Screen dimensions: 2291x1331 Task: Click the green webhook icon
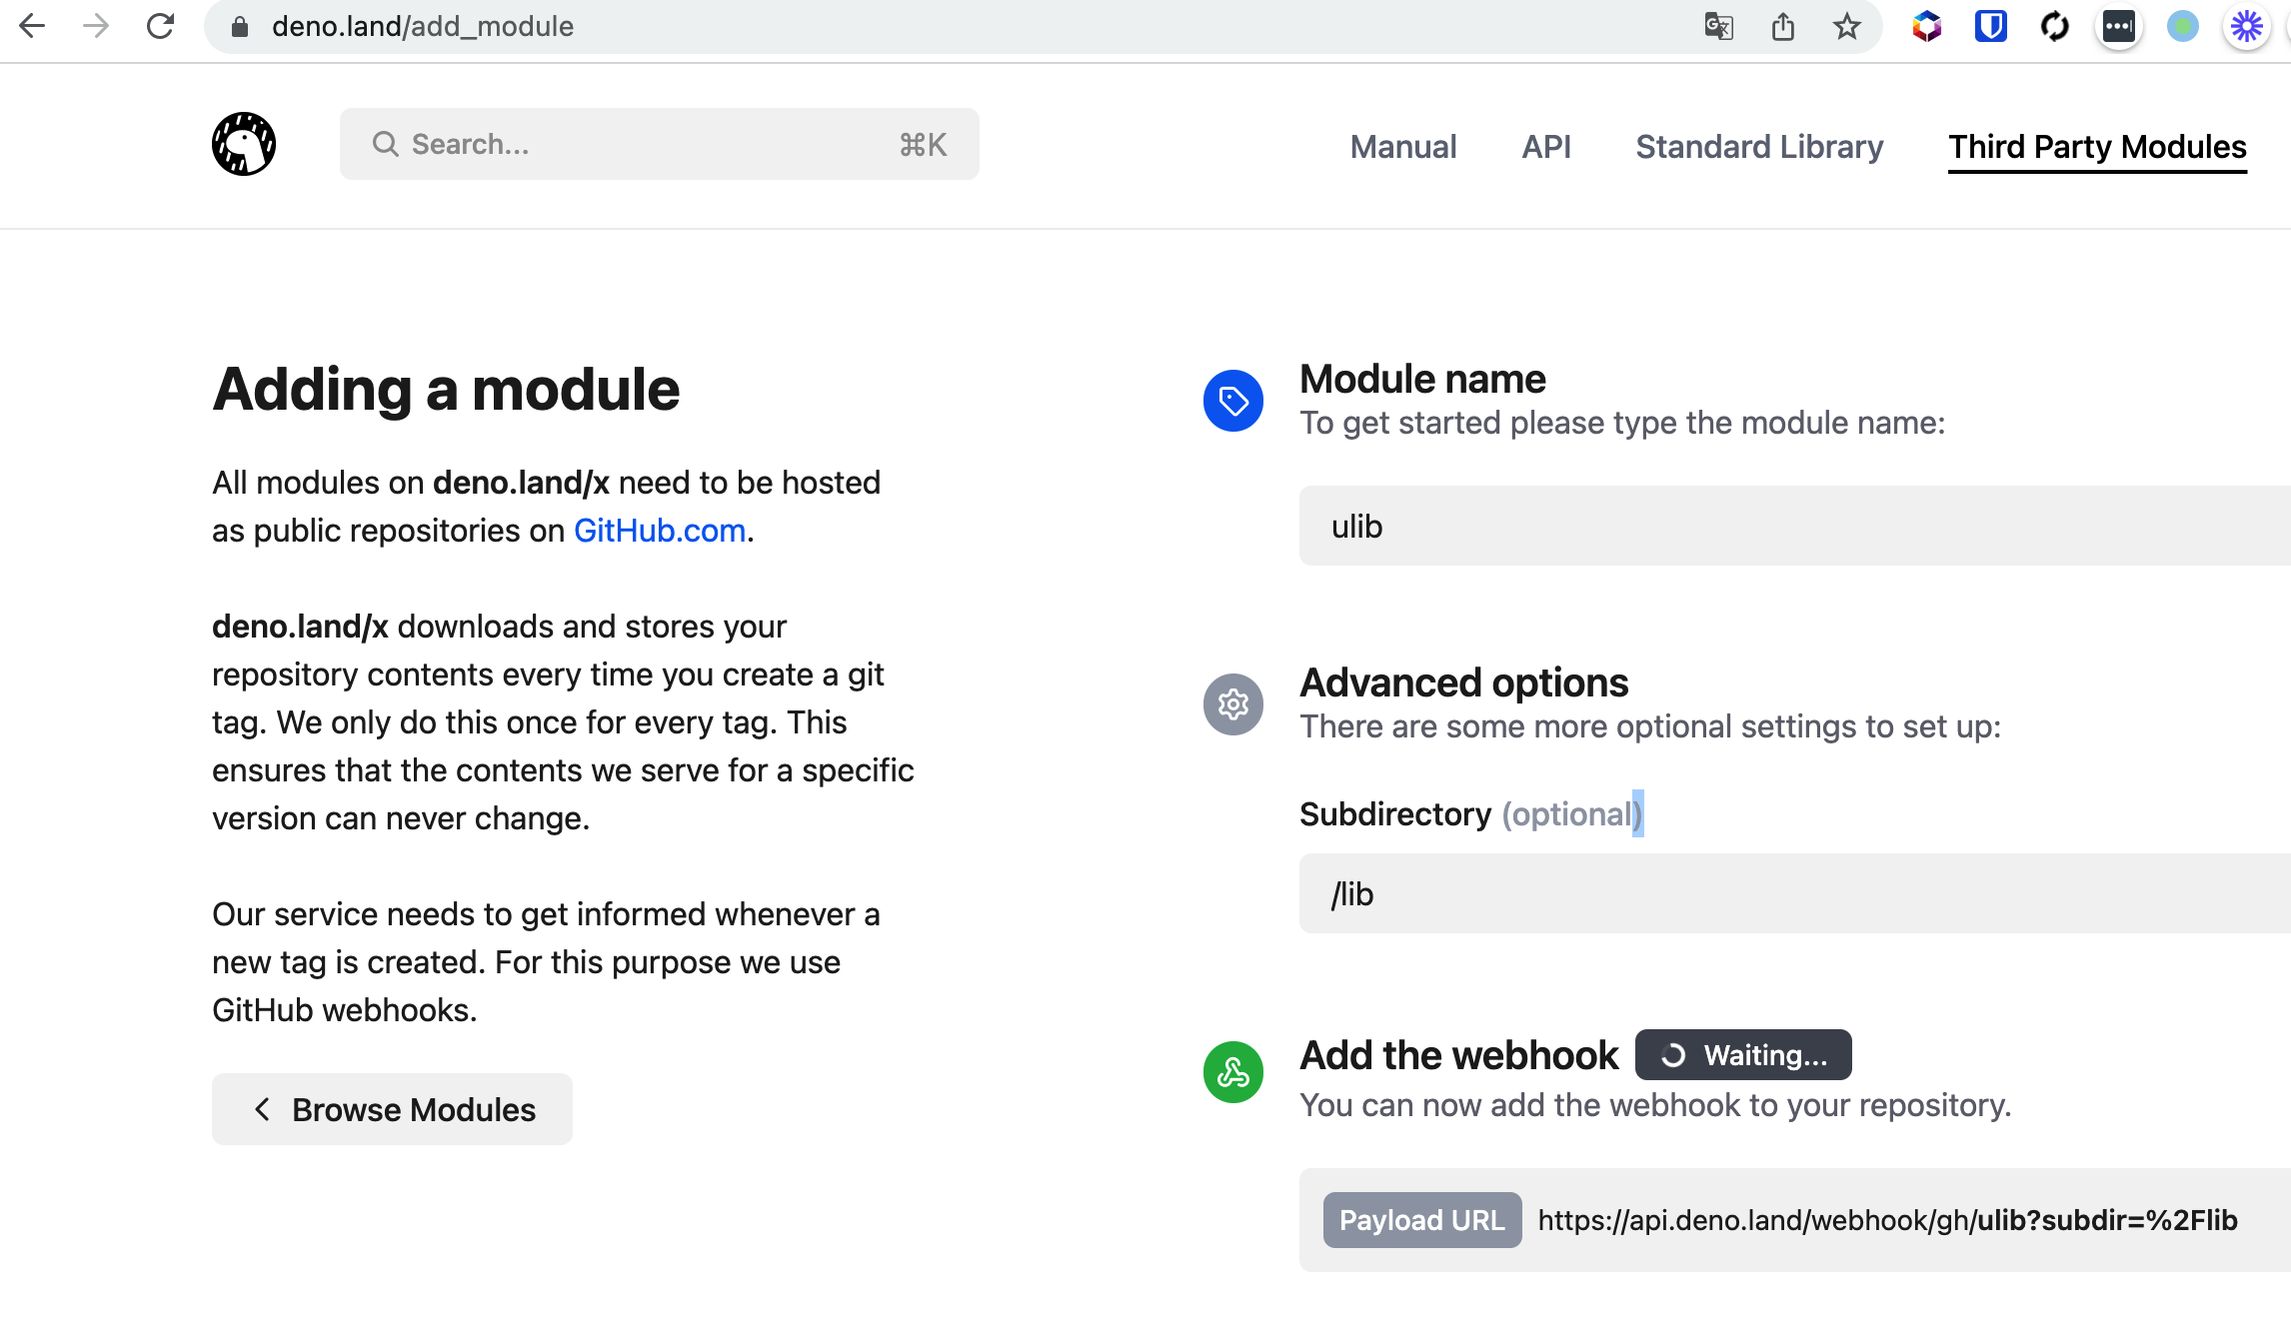1233,1073
